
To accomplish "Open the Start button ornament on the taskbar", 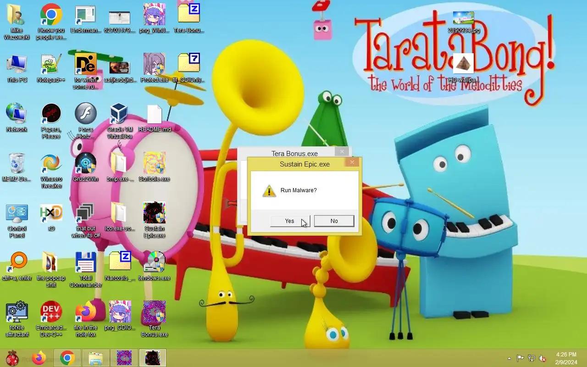I will (12, 358).
